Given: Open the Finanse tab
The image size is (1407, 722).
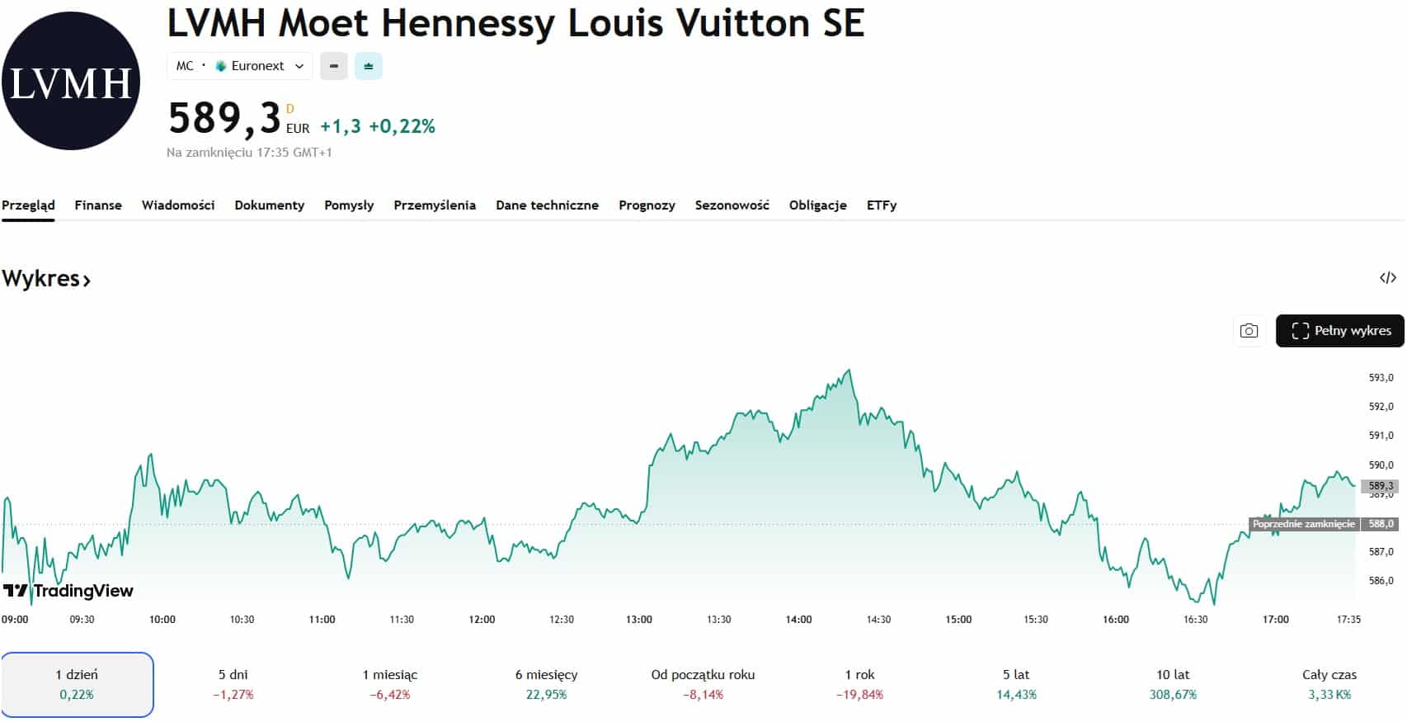Looking at the screenshot, I should tap(98, 205).
